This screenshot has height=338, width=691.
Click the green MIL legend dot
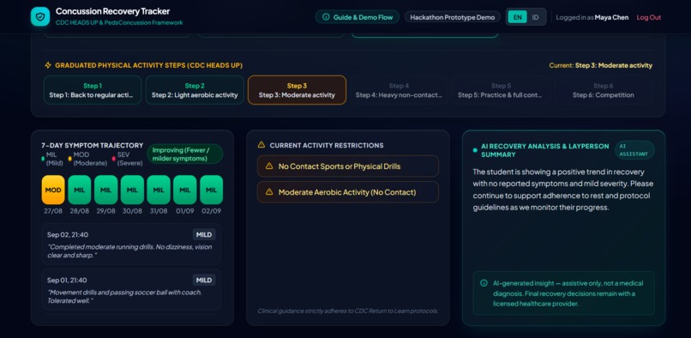pyautogui.click(x=43, y=159)
